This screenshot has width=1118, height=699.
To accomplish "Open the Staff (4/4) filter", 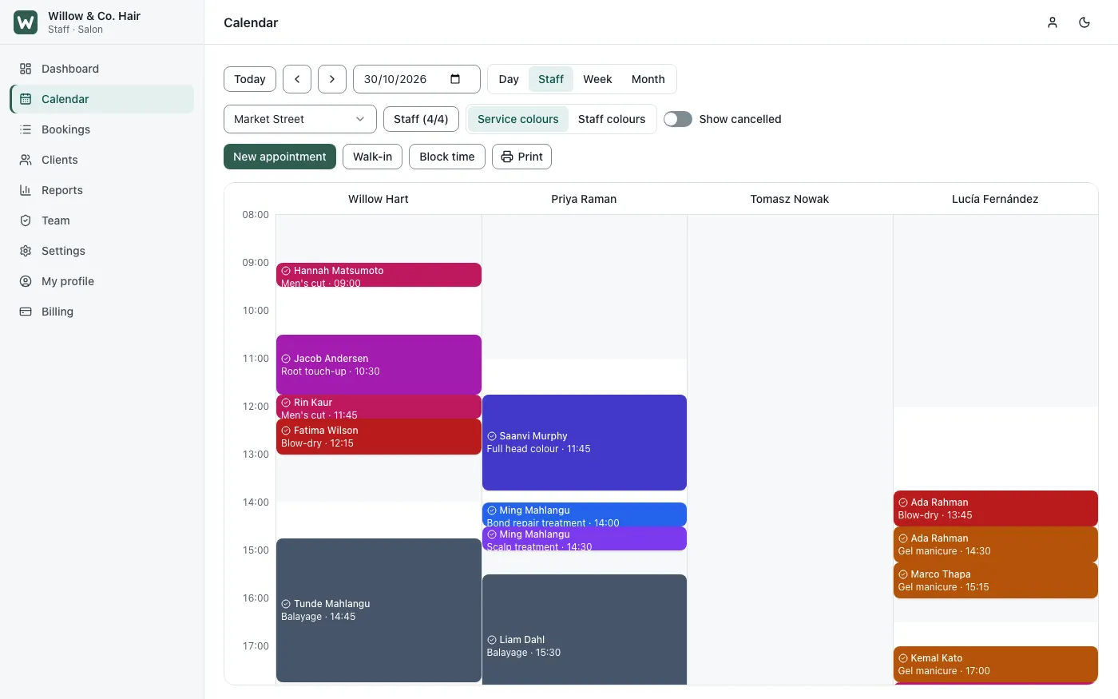I will [421, 119].
